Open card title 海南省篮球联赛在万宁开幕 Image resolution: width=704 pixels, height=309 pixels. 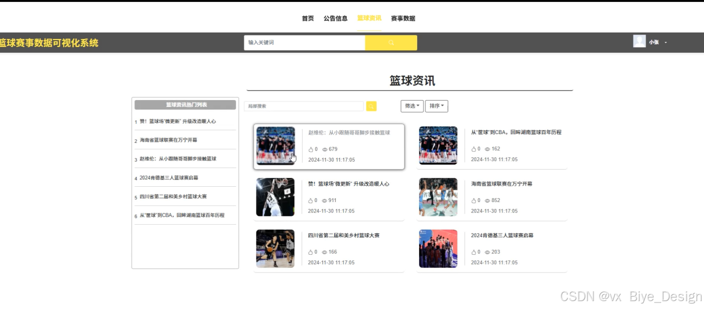tap(502, 184)
